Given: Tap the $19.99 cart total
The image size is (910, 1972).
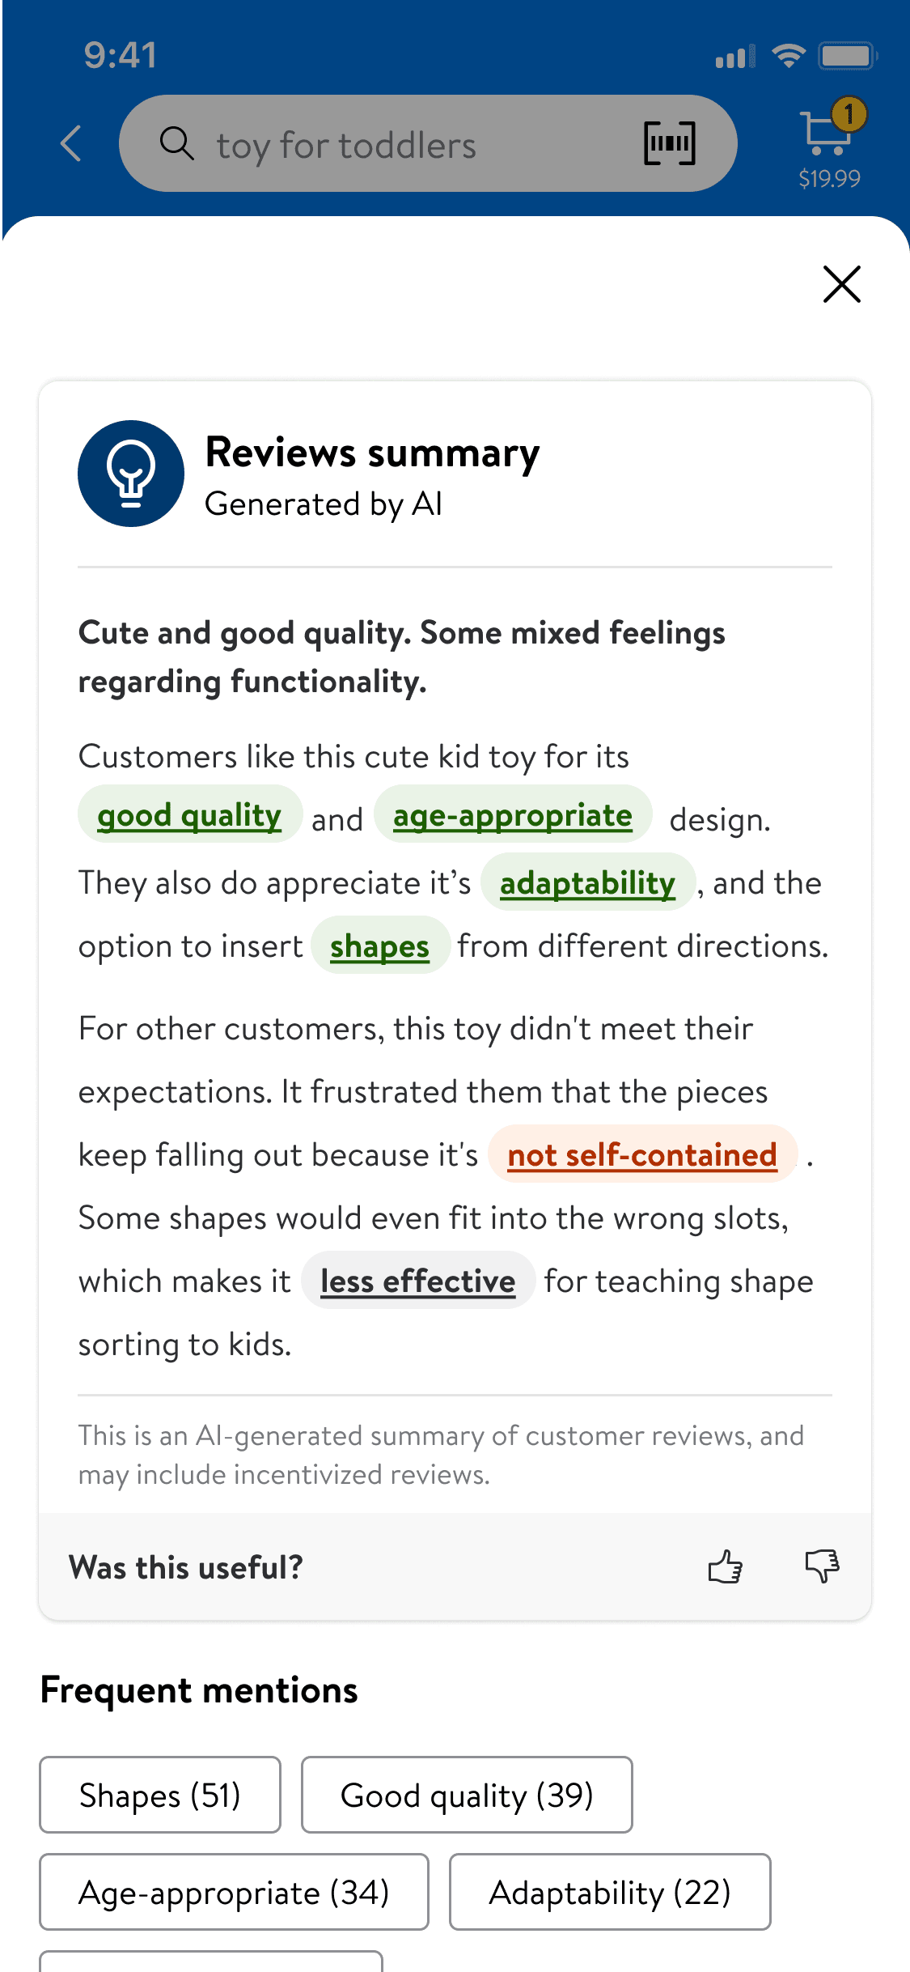Looking at the screenshot, I should [829, 178].
